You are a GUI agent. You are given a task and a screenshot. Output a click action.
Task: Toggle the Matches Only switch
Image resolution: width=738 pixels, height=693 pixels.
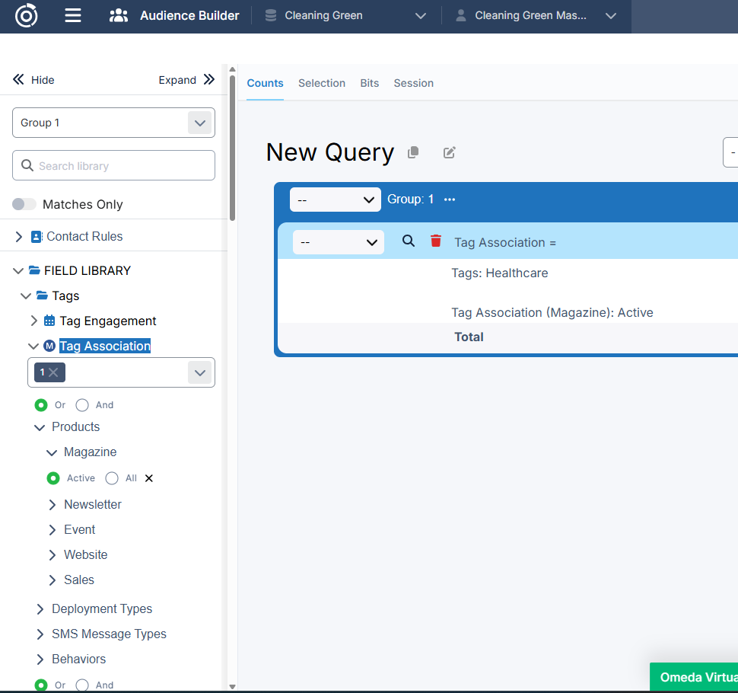(24, 204)
